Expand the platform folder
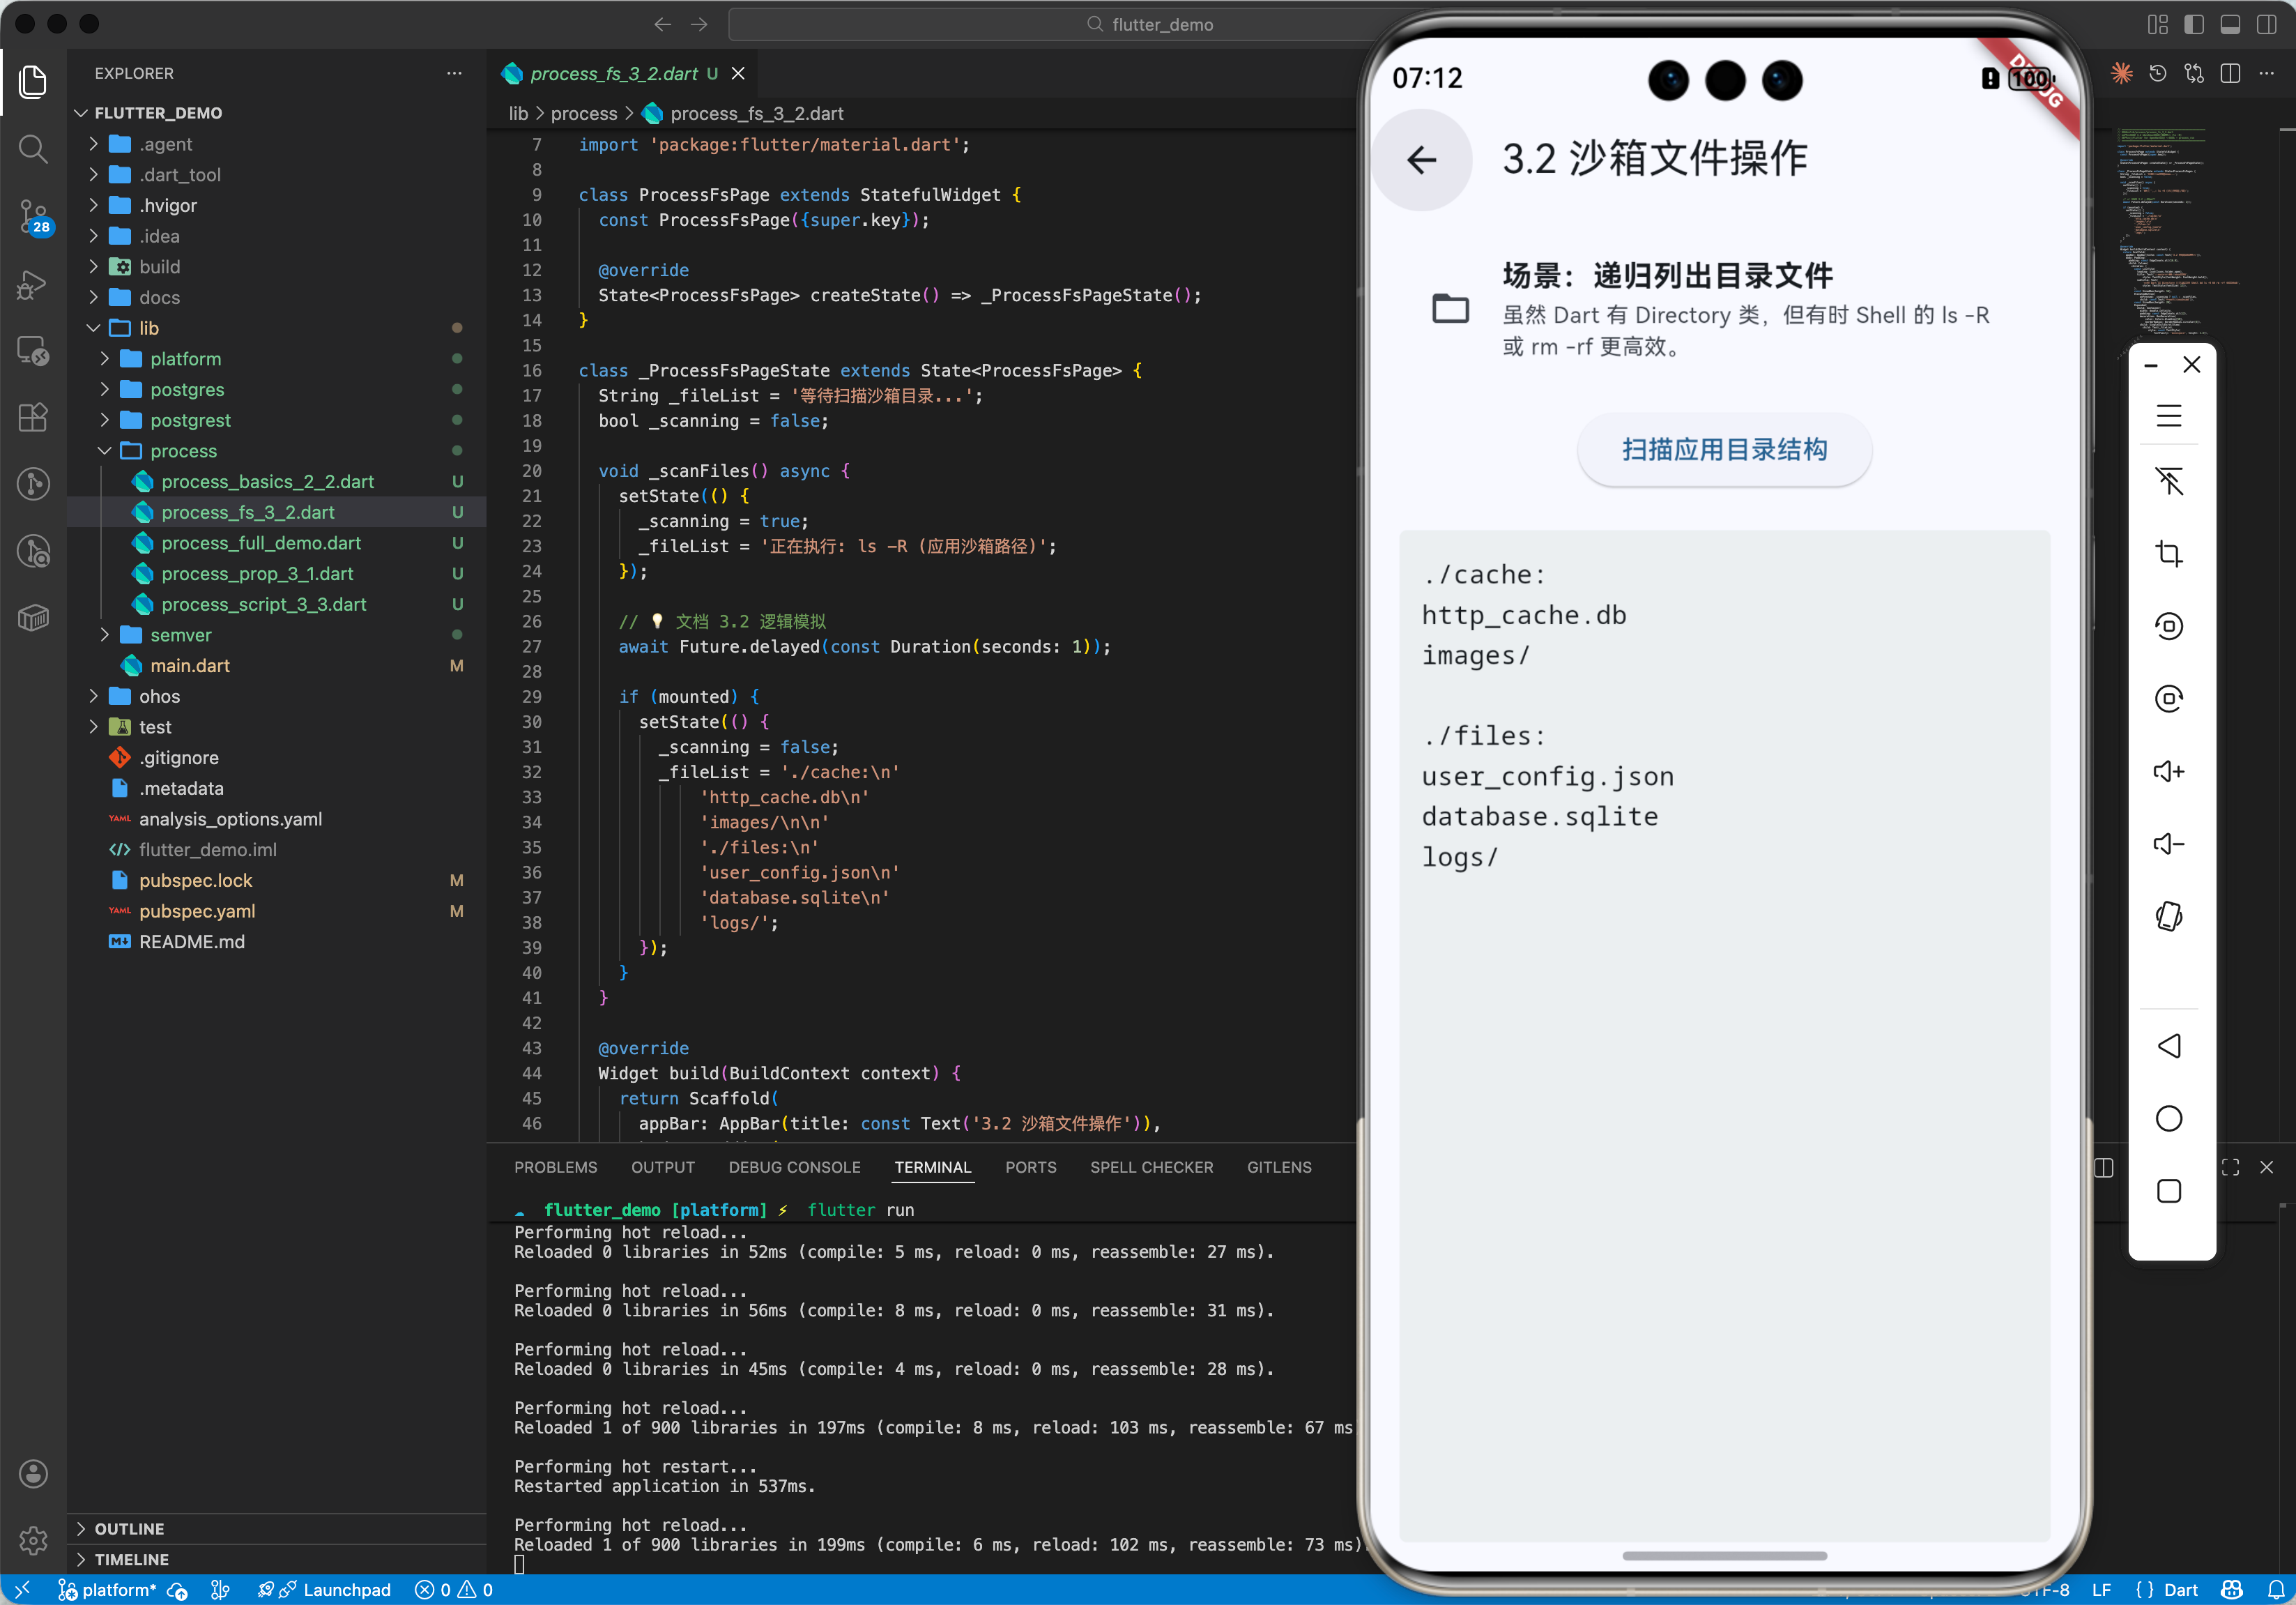 [x=185, y=358]
